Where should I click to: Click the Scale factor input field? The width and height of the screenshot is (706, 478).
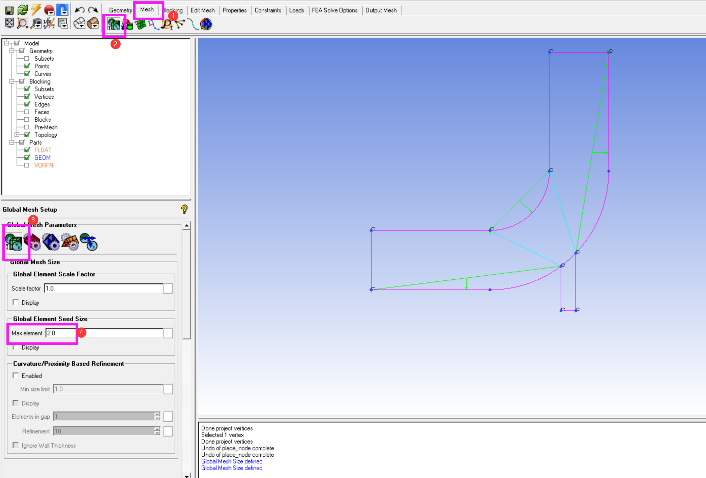click(x=103, y=288)
